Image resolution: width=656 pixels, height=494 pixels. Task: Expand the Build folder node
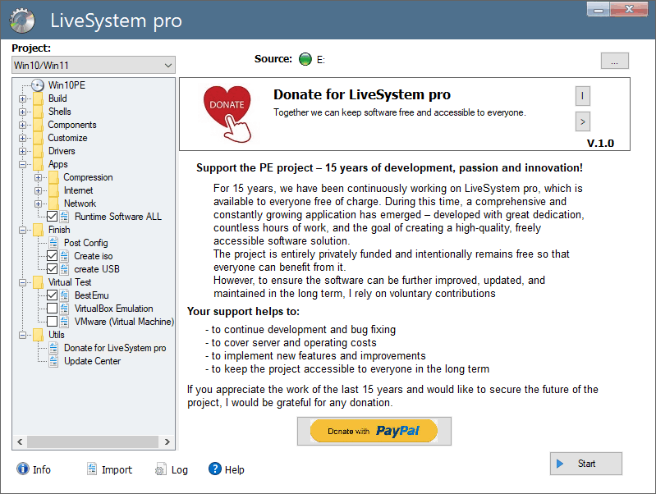point(23,98)
